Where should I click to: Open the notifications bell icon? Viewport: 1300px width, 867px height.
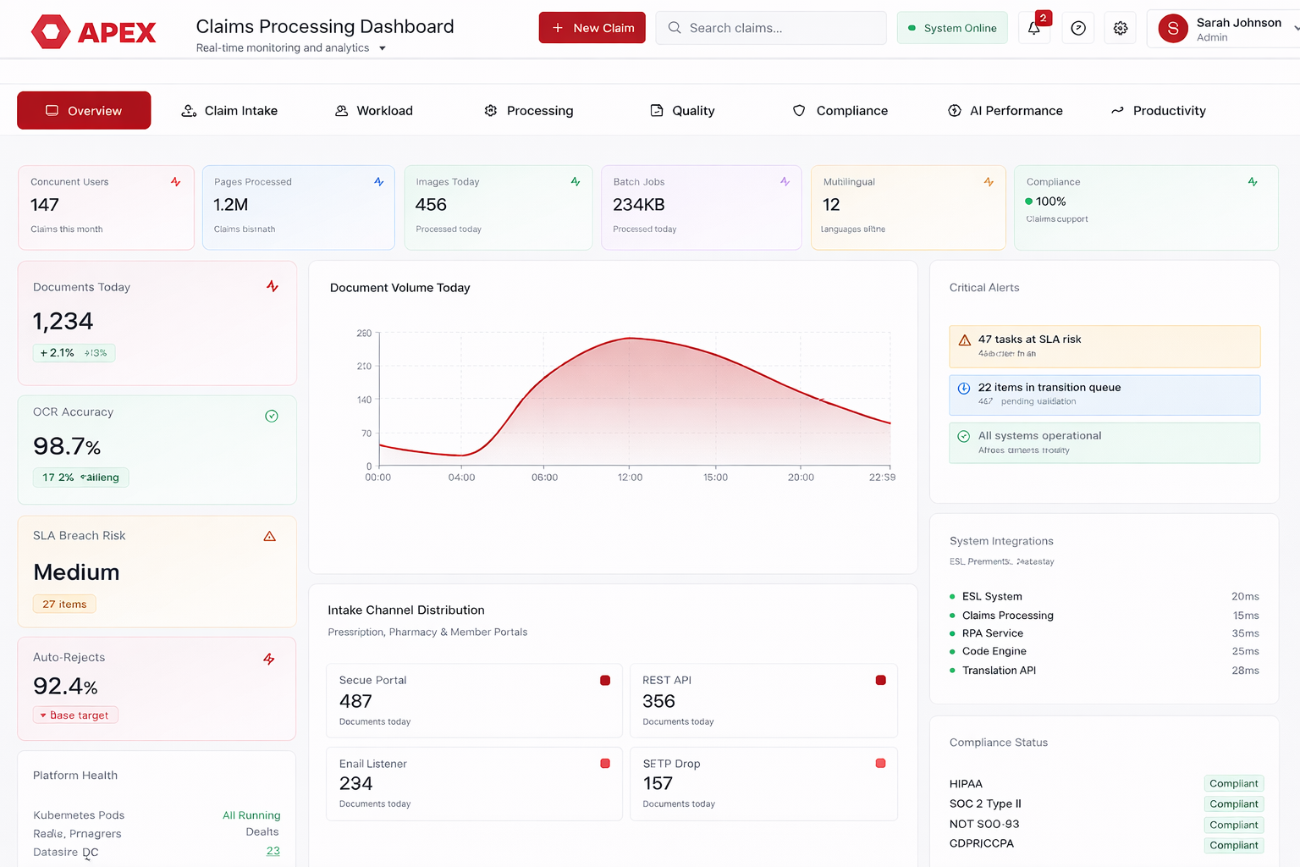pyautogui.click(x=1033, y=28)
